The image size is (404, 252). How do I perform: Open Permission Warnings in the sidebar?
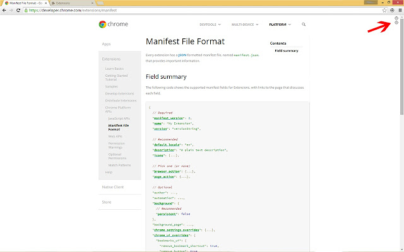[x=116, y=146]
